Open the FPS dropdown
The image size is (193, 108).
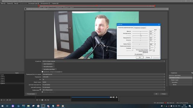point(103,79)
